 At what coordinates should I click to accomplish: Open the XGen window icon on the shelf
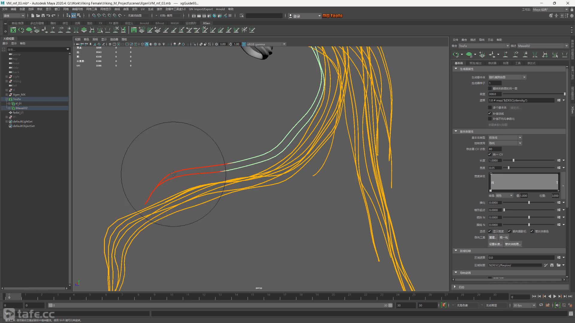pyautogui.click(x=13, y=30)
